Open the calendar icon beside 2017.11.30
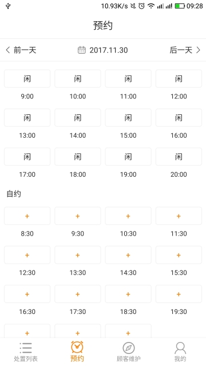 81,50
